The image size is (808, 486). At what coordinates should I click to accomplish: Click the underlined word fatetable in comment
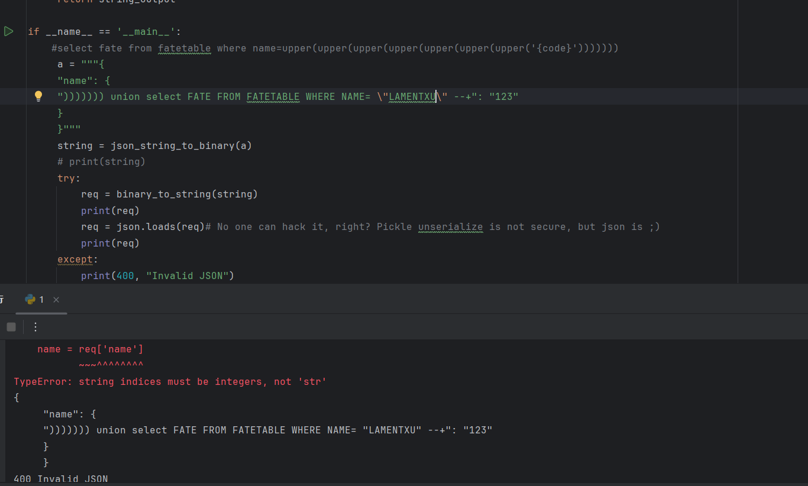184,48
